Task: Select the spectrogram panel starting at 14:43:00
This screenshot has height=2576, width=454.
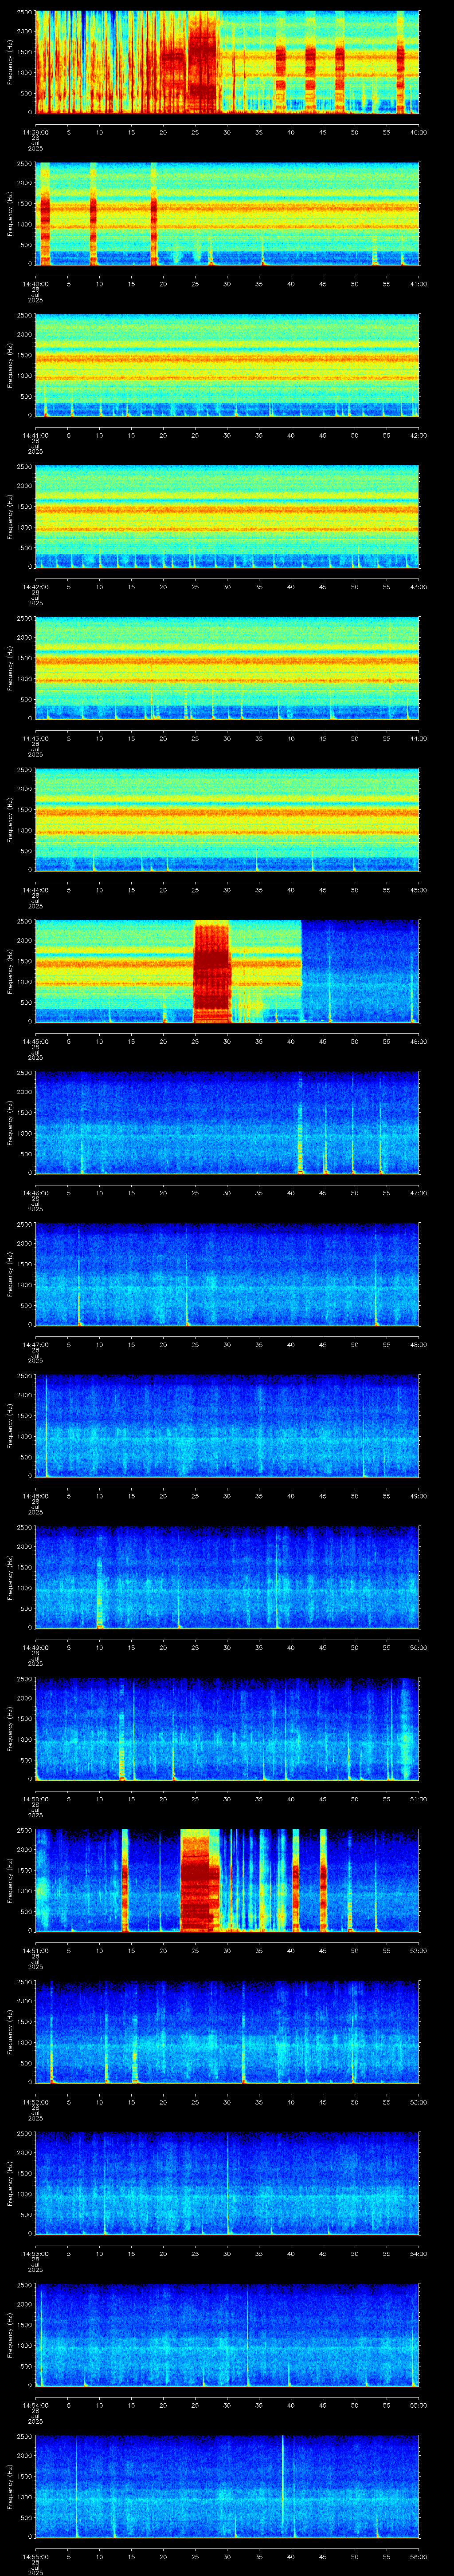Action: click(227, 668)
